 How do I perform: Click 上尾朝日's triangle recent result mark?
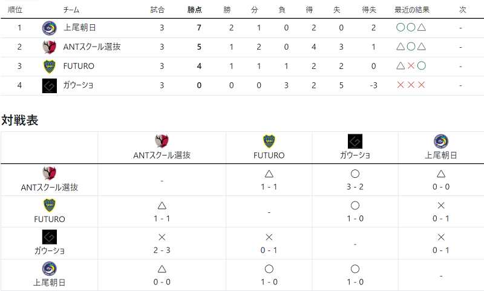(x=421, y=27)
